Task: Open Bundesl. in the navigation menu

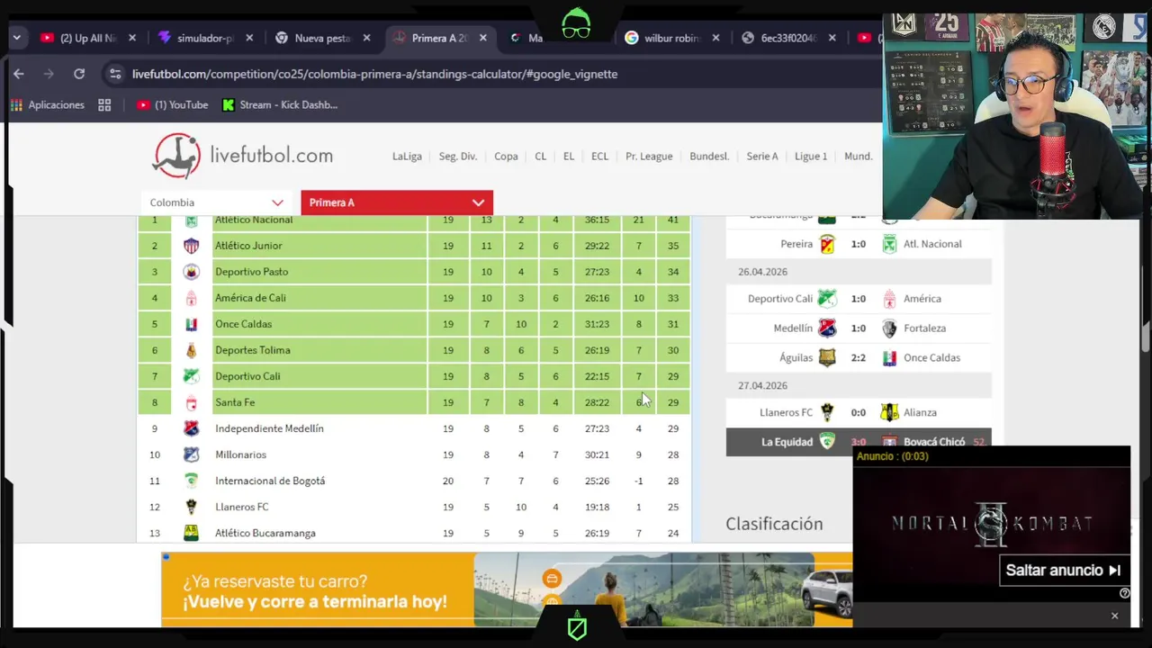Action: point(709,157)
